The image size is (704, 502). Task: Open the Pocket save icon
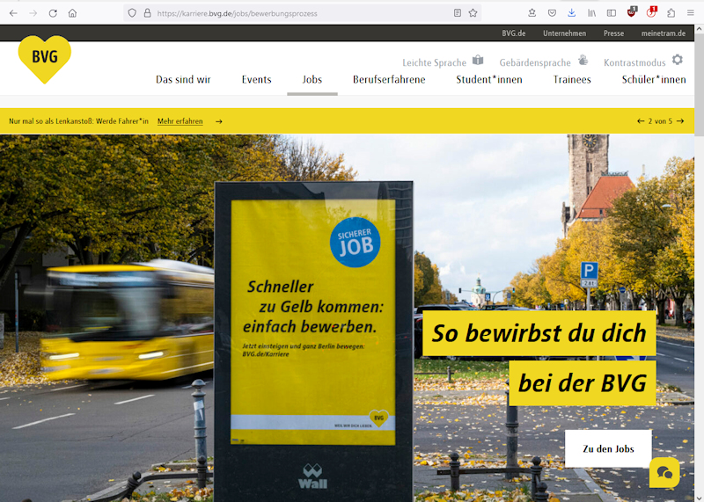pyautogui.click(x=552, y=13)
